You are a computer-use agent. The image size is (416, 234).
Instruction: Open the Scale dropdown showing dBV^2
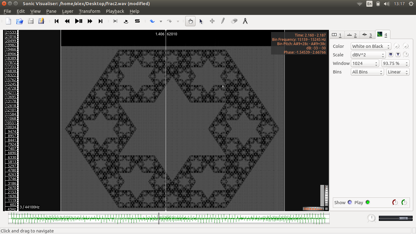coord(368,55)
